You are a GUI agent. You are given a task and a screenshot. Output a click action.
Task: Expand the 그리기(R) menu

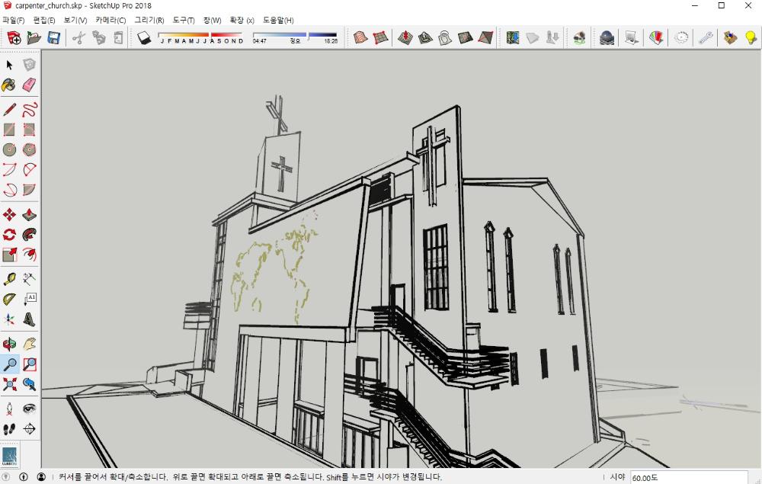(x=149, y=20)
